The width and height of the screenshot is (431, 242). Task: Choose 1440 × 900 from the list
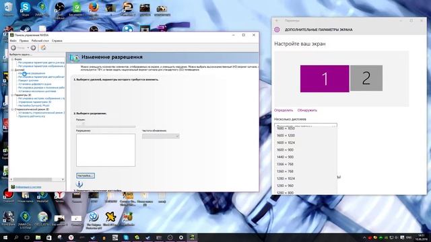tap(306, 157)
